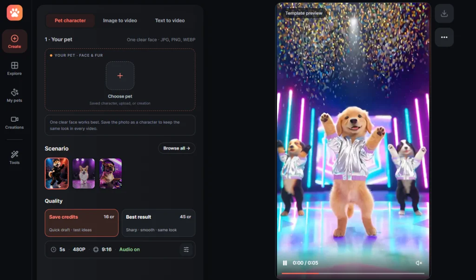Click the 'Sharp · smooth · same look' description
The width and height of the screenshot is (476, 280).
[x=151, y=230]
